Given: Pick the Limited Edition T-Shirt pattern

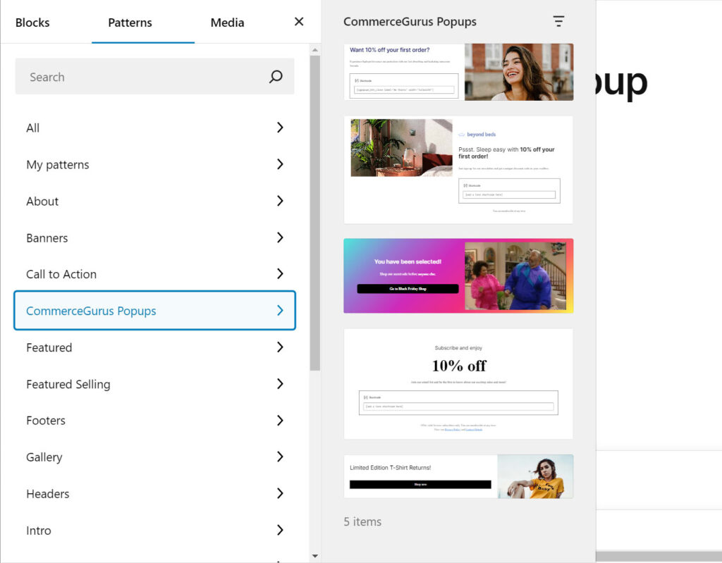Looking at the screenshot, I should pyautogui.click(x=458, y=476).
